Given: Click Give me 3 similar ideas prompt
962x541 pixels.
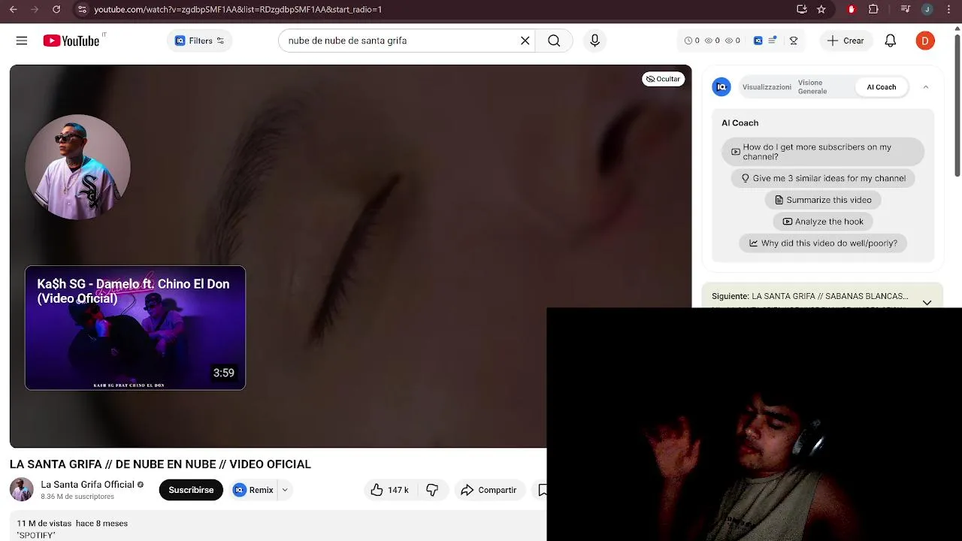Looking at the screenshot, I should pyautogui.click(x=823, y=178).
